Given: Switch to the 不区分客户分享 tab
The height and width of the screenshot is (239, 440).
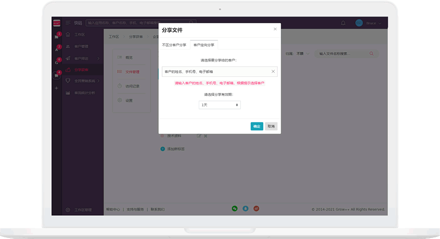Looking at the screenshot, I should pyautogui.click(x=174, y=45).
